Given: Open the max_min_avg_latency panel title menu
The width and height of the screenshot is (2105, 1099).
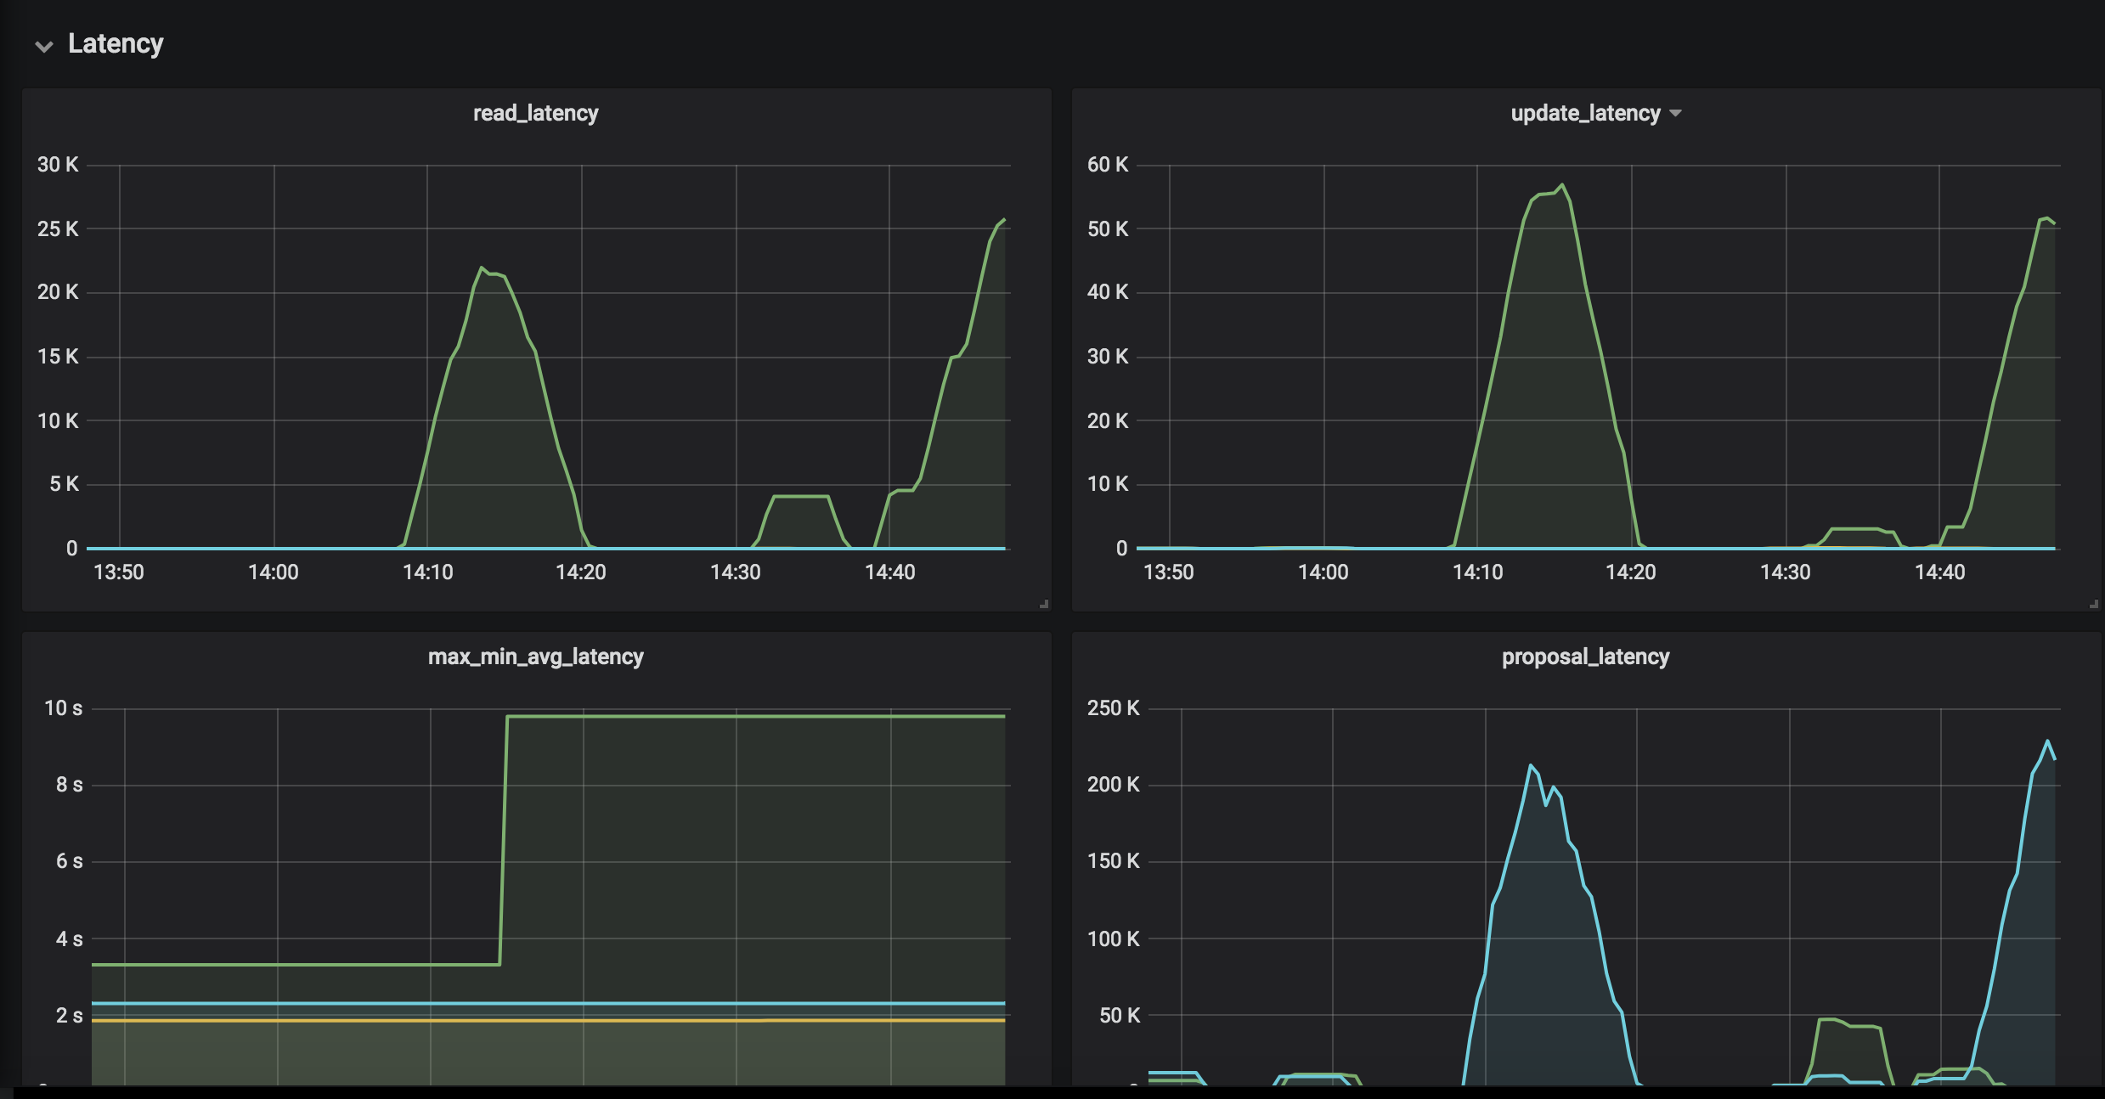Looking at the screenshot, I should [x=535, y=657].
